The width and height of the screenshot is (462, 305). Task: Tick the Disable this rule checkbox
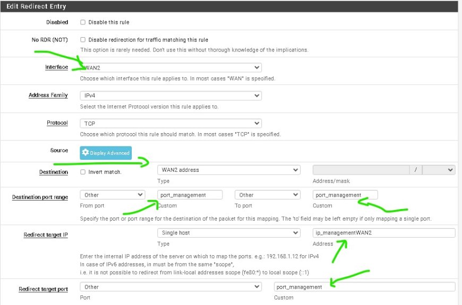point(83,22)
